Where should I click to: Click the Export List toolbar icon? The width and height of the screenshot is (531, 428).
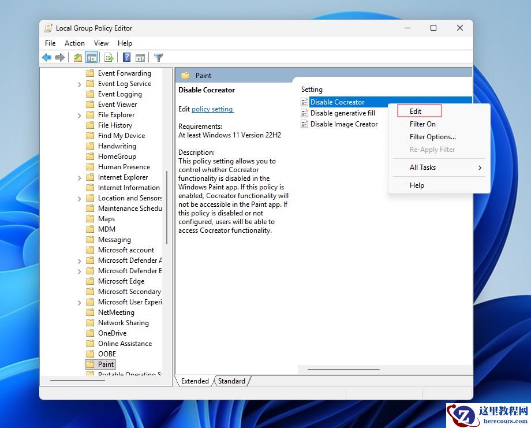click(x=108, y=57)
